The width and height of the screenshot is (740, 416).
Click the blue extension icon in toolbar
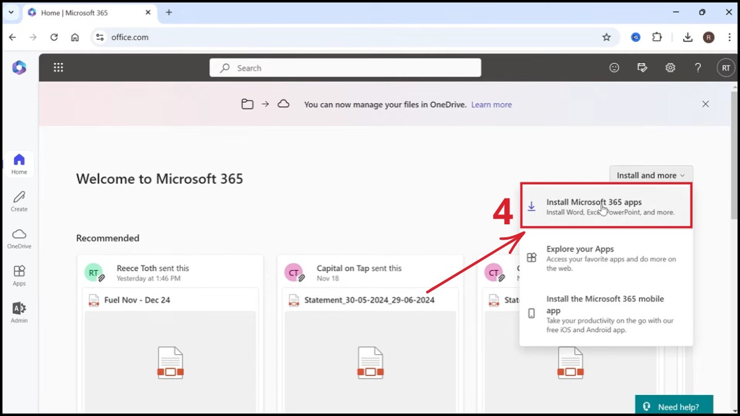tap(636, 37)
